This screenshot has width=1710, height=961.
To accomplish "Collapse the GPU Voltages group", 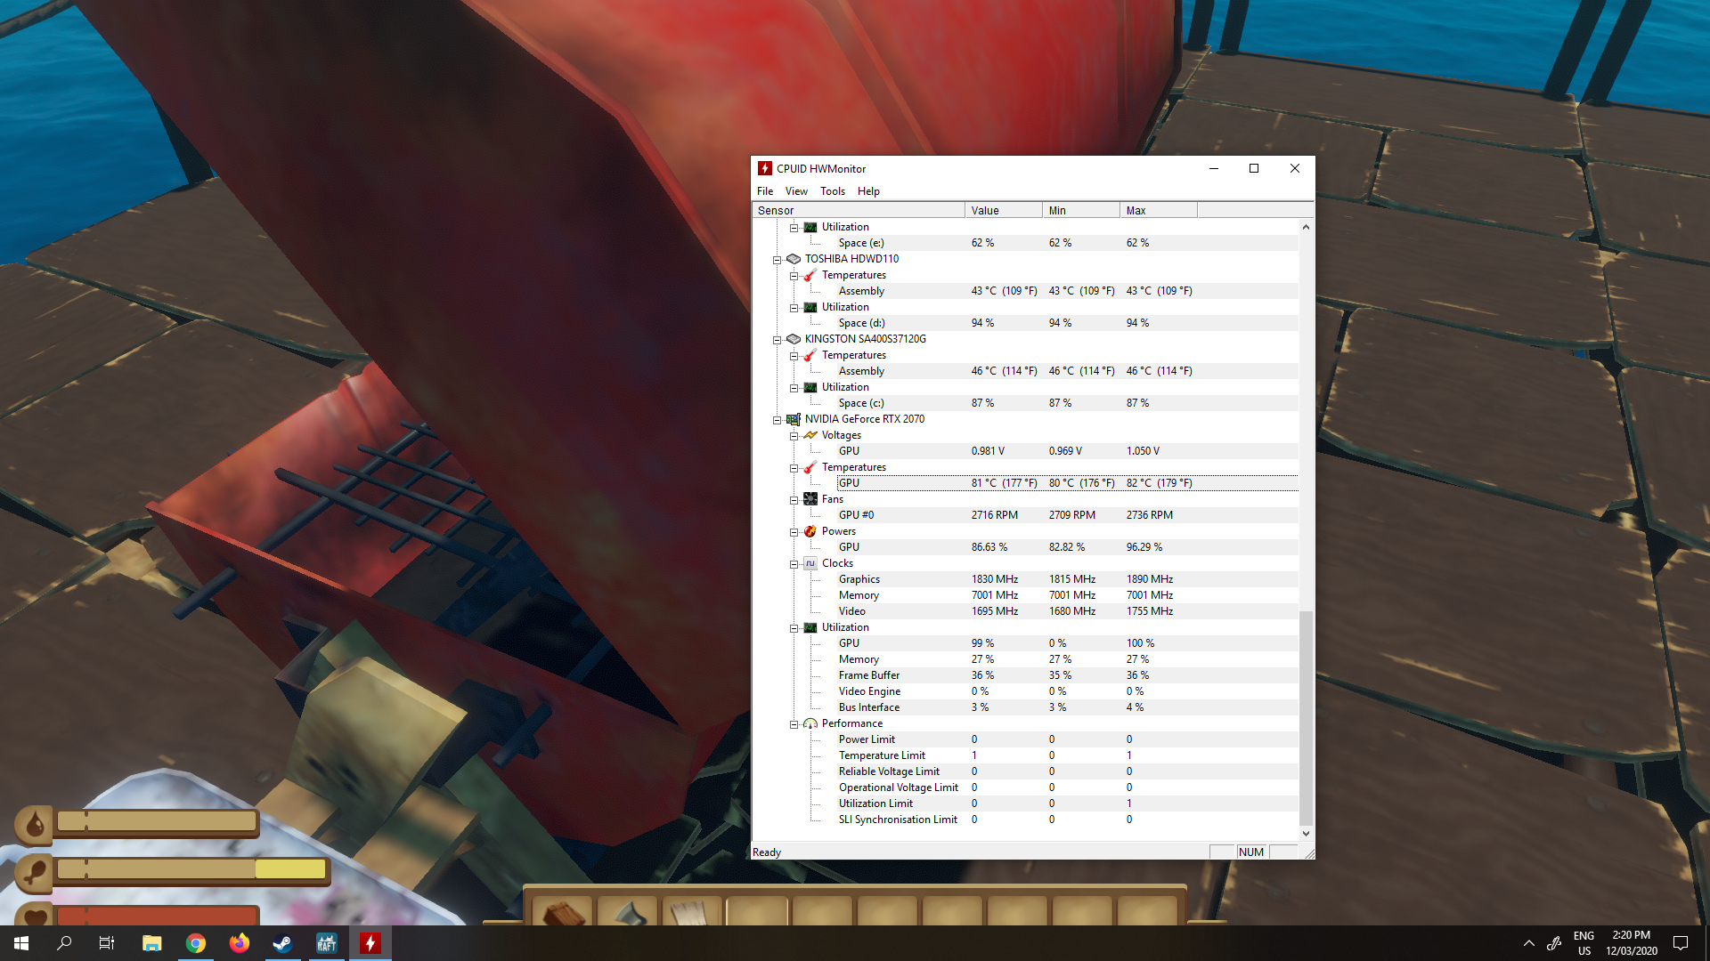I will [794, 436].
